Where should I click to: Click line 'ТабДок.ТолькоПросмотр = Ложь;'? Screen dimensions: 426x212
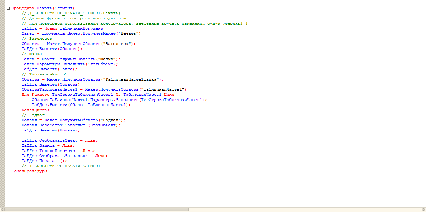[x=58, y=151]
